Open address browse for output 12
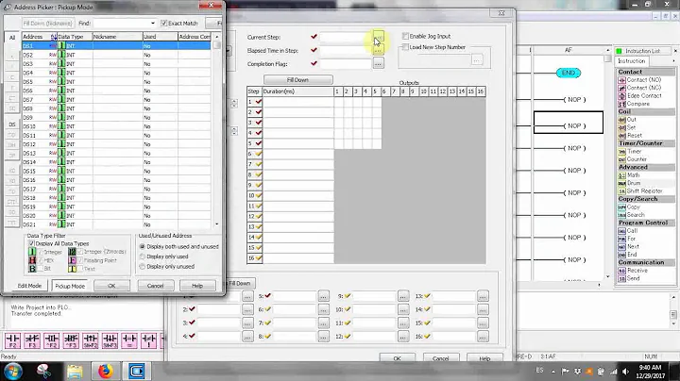680x381 pixels. (403, 337)
